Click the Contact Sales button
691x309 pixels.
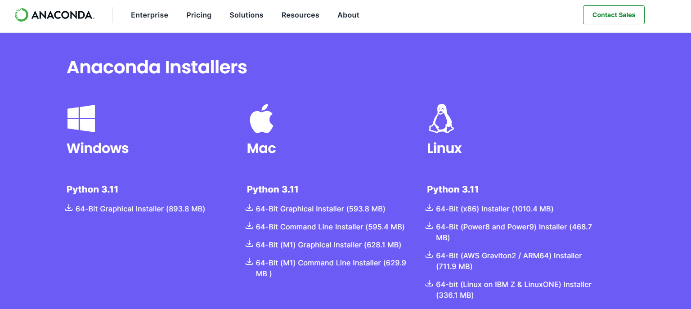[614, 15]
